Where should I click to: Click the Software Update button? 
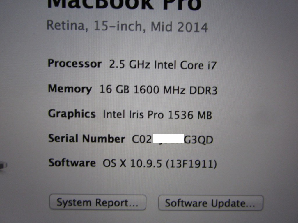(x=211, y=203)
